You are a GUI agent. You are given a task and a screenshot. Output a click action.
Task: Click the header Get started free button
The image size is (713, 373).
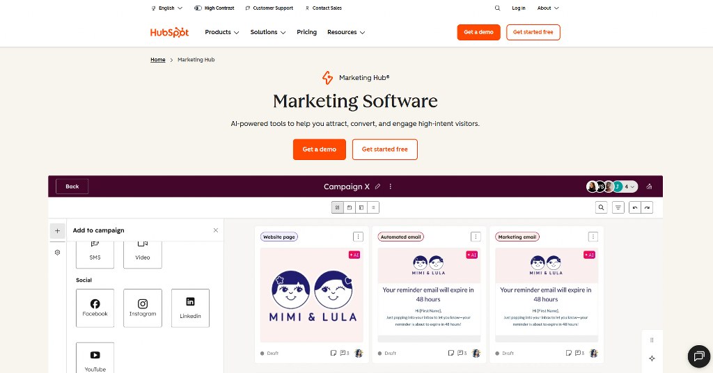click(533, 32)
